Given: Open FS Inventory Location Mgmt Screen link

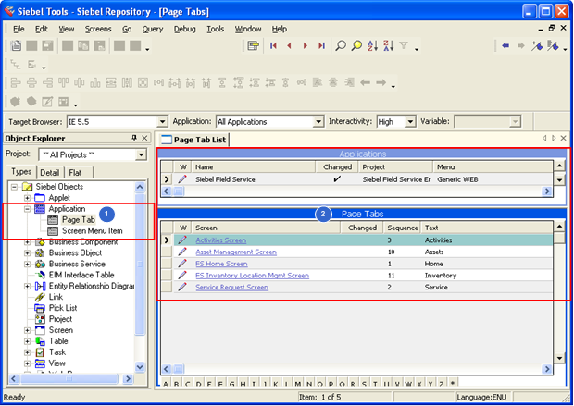Looking at the screenshot, I should coord(252,276).
